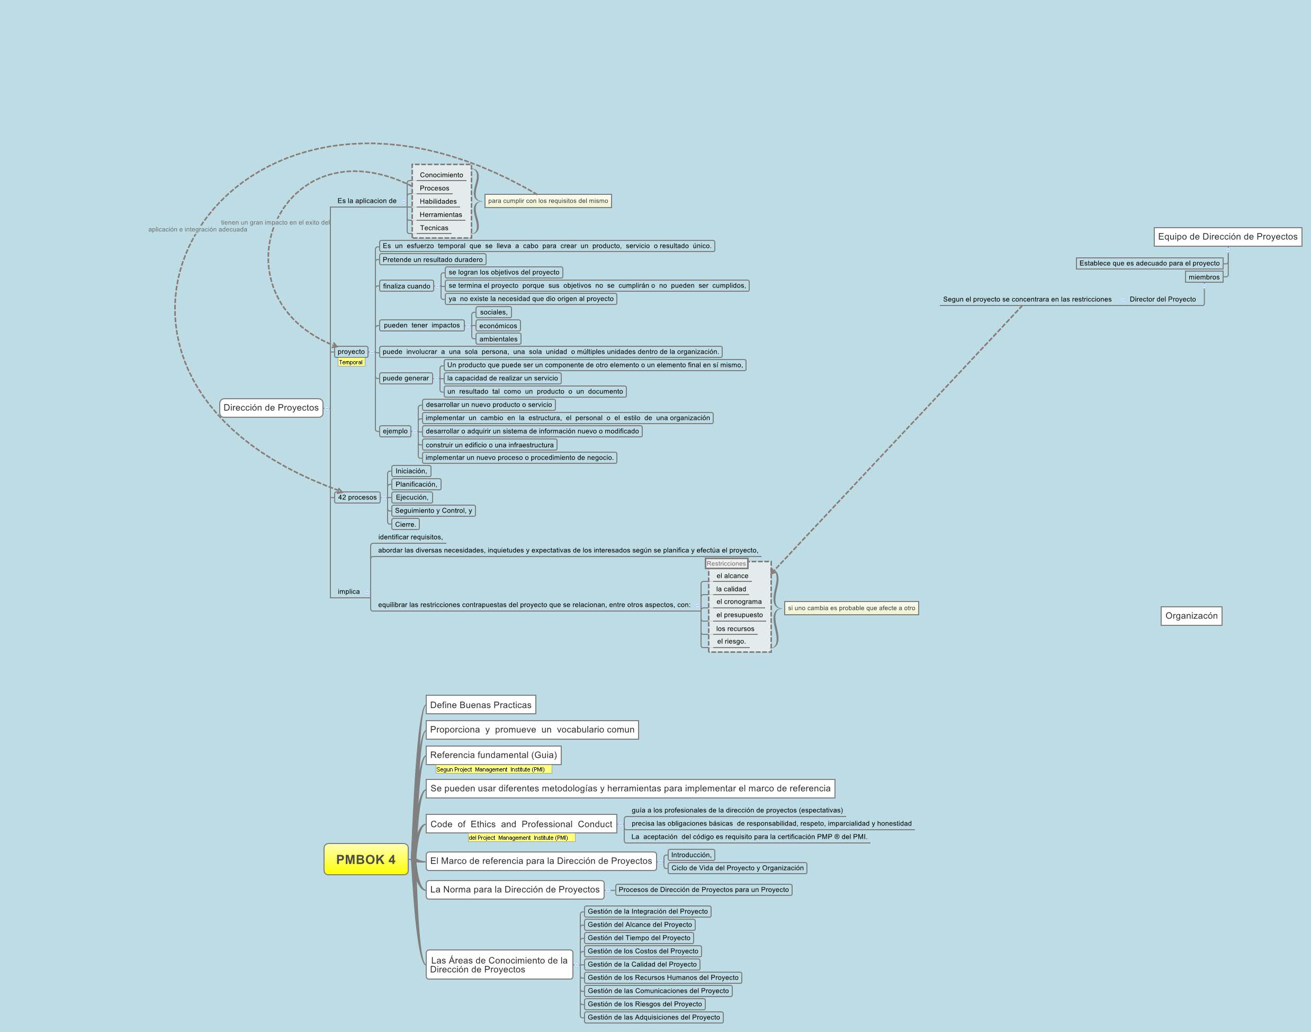Select callout 'para cumplir con los requisitos del mismo'
The height and width of the screenshot is (1032, 1311).
pos(548,201)
